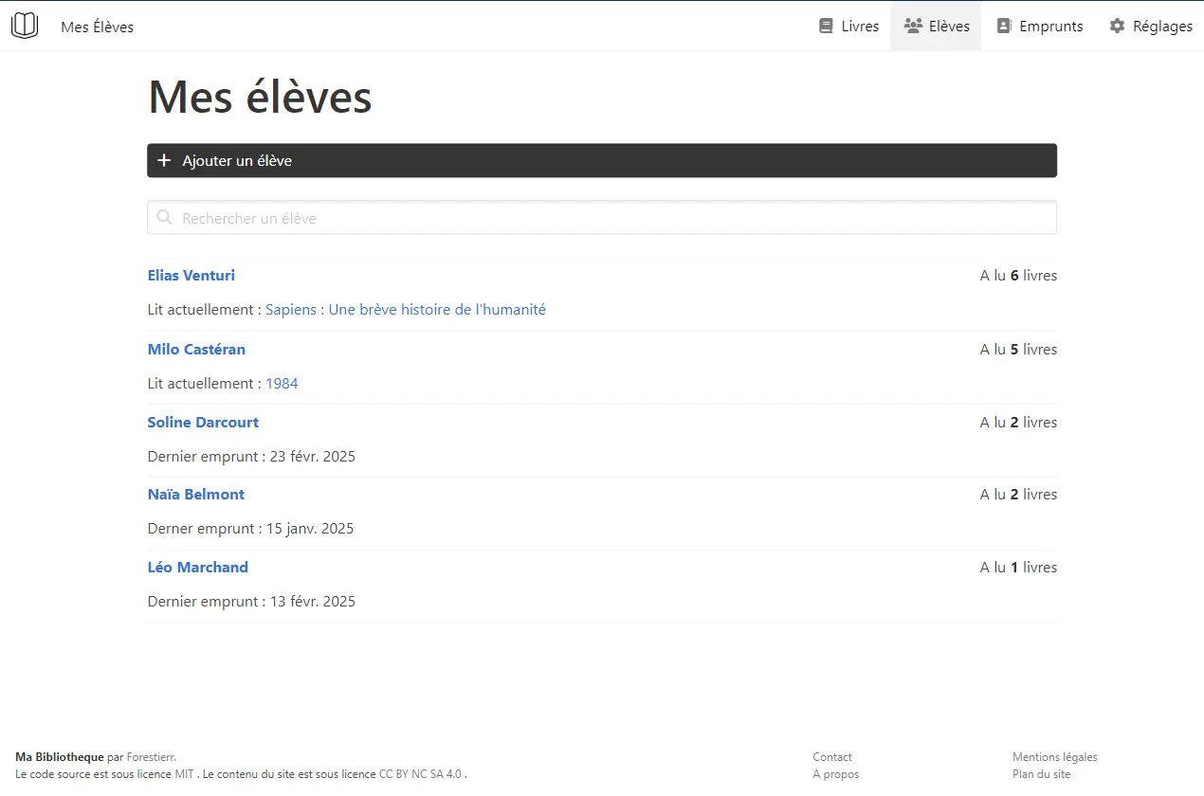Viewport: 1204px width, 796px height.
Task: Click 'A lu 2 livres' in Soline Darcourt's row
Action: click(1018, 423)
